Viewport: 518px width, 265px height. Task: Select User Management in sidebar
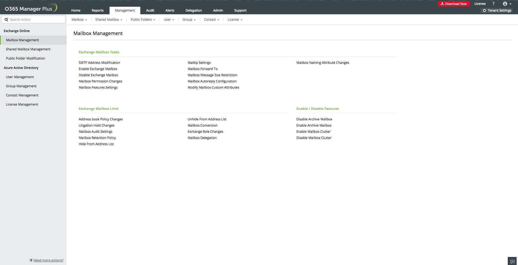pos(20,77)
